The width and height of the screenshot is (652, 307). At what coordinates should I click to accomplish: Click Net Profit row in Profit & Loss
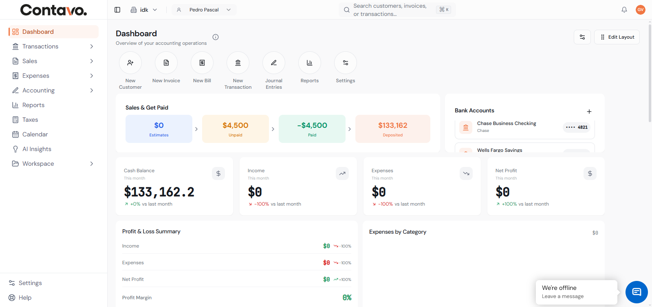[237, 279]
